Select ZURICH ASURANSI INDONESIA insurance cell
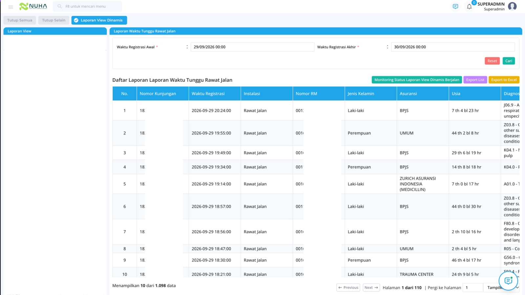This screenshot has width=525, height=295. [423, 184]
